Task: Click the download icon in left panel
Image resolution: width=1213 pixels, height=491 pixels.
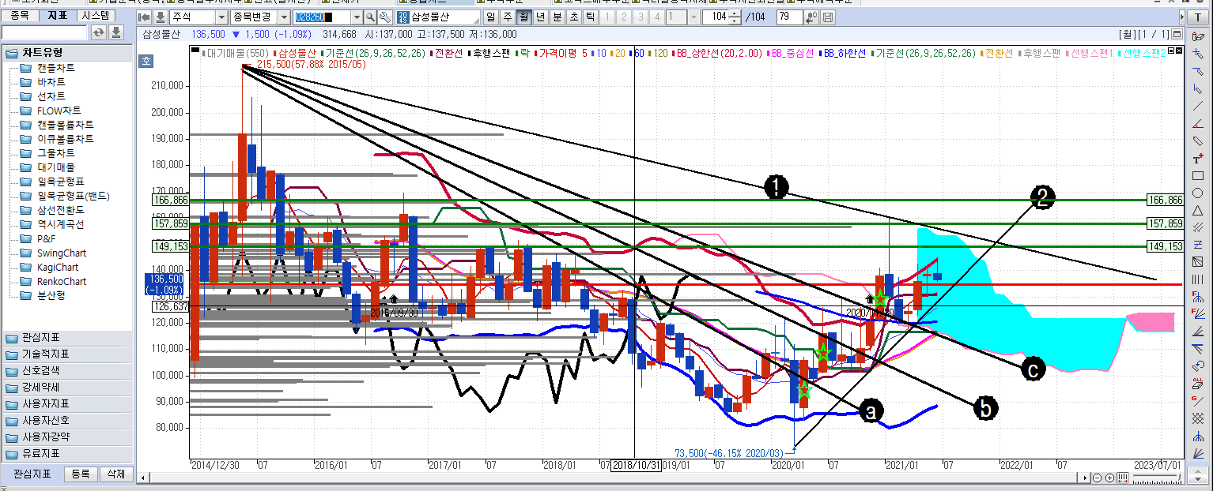Action: click(x=116, y=32)
